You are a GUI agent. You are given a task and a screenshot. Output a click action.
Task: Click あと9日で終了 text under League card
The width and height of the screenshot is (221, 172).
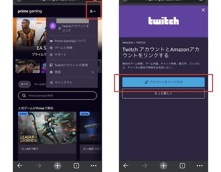click(30, 149)
